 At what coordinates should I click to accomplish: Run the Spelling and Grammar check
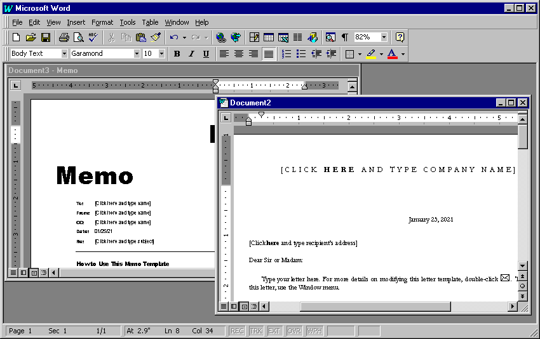(93, 37)
